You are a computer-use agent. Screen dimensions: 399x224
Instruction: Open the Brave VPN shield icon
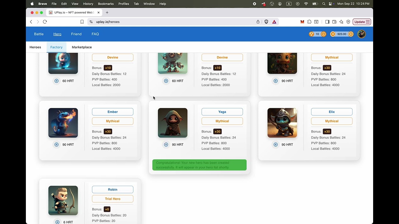pyautogui.click(x=348, y=22)
